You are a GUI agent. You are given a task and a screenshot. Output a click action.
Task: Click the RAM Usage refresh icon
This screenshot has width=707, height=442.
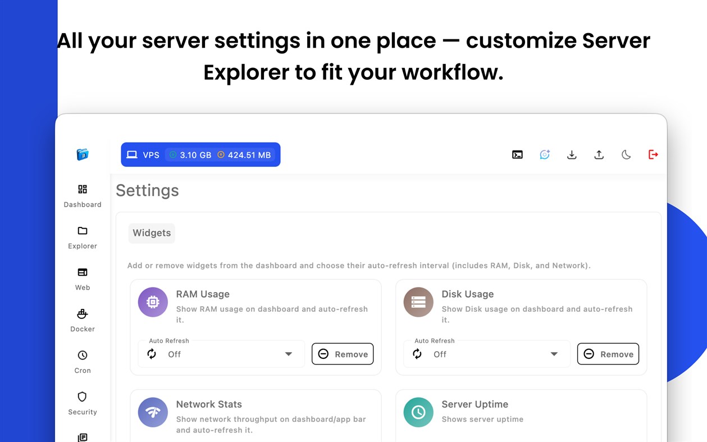click(152, 354)
